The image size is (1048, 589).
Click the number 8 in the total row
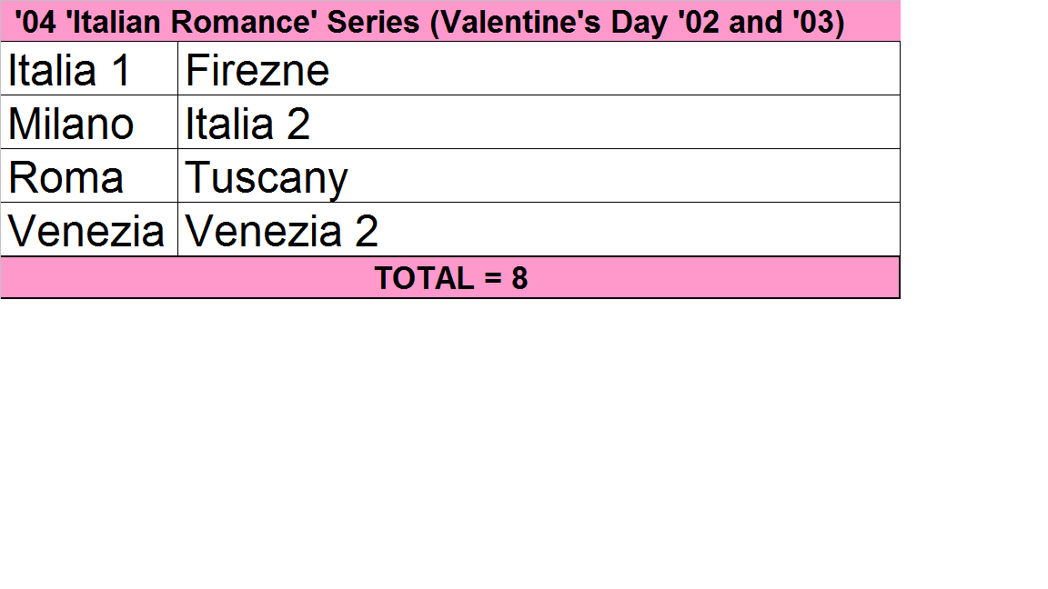519,278
